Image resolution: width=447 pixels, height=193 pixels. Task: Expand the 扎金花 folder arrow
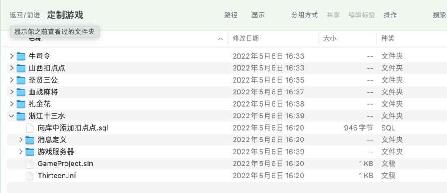12,104
